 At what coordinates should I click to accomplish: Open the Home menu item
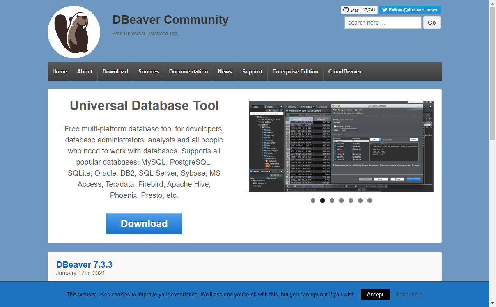pyautogui.click(x=60, y=71)
